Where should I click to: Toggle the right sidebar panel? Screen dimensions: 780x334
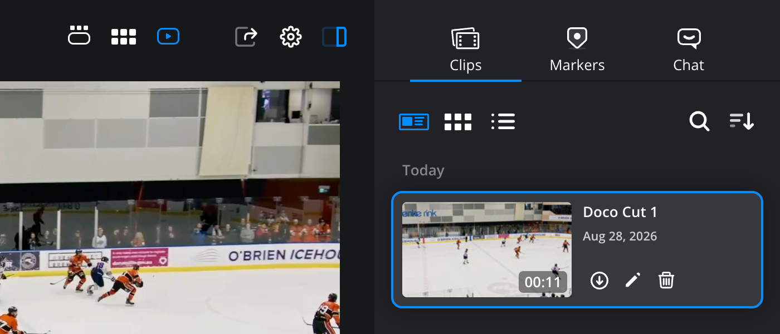(x=335, y=37)
